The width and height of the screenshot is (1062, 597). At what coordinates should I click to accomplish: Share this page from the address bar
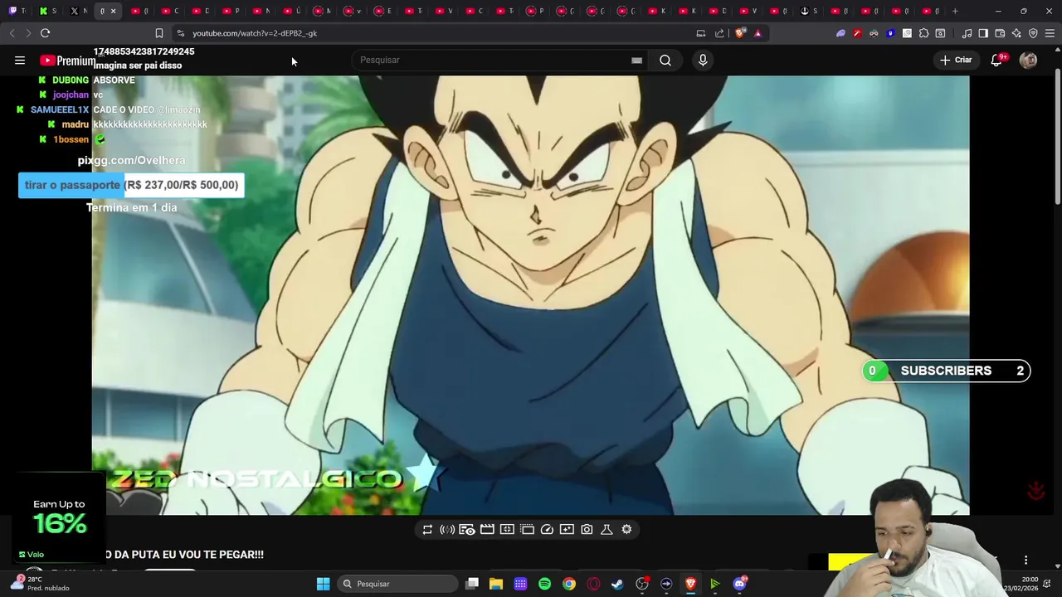click(x=719, y=33)
